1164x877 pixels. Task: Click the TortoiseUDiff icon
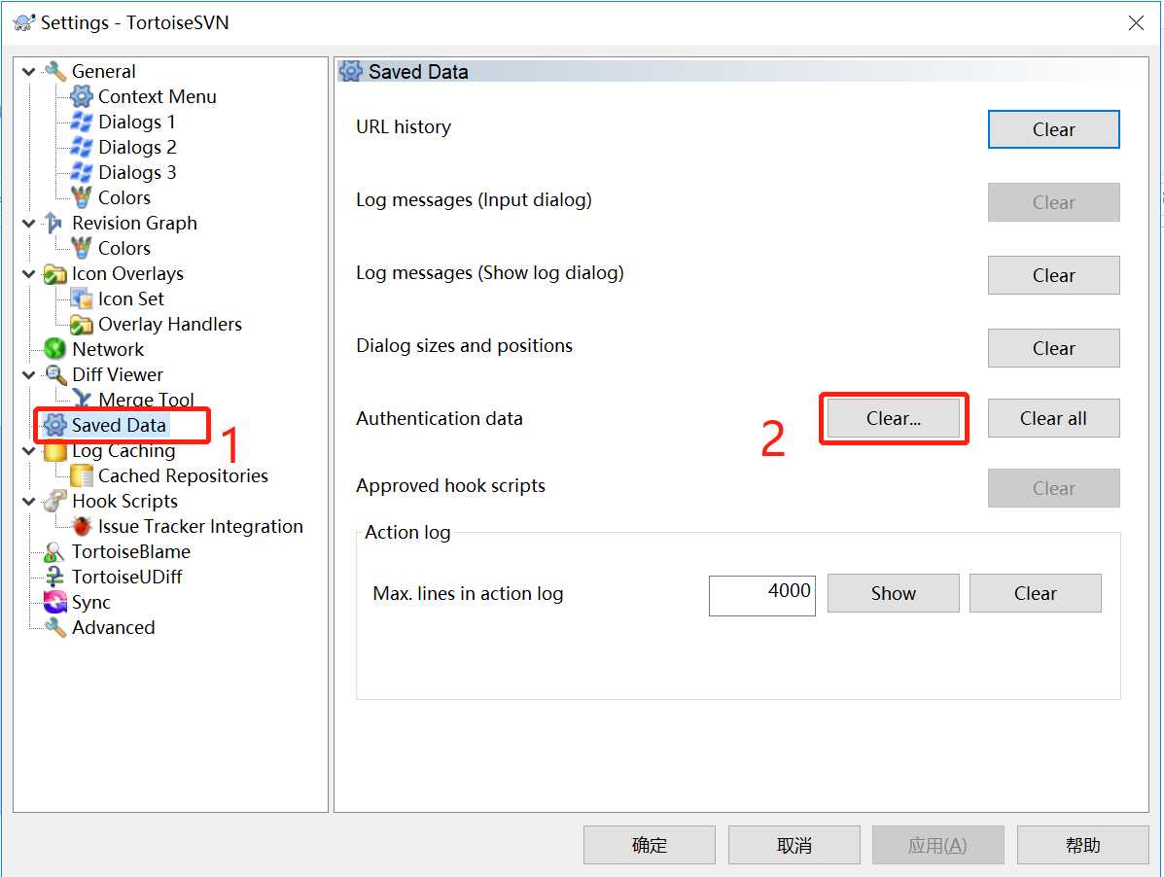point(54,577)
